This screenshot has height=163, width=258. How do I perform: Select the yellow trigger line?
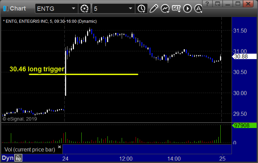pos(84,74)
